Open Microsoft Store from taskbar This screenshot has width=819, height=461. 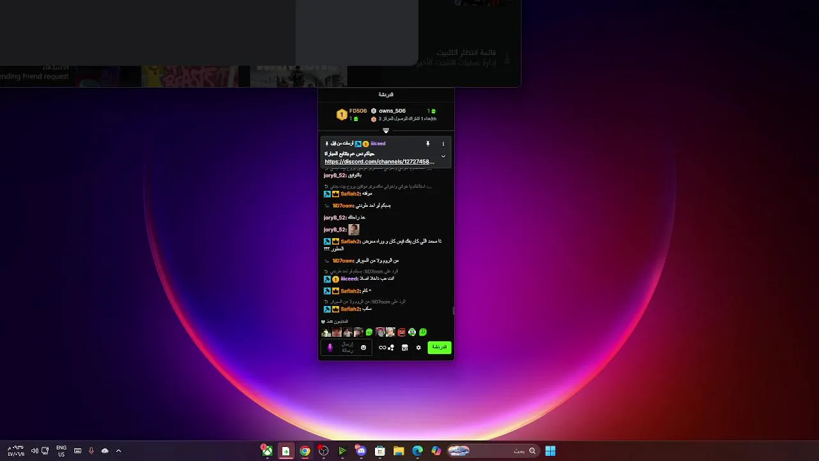[380, 451]
